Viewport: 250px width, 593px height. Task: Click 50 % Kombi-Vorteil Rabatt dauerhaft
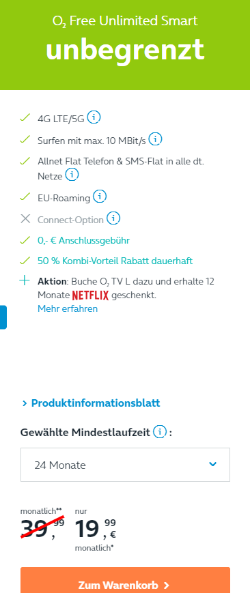[x=115, y=261]
